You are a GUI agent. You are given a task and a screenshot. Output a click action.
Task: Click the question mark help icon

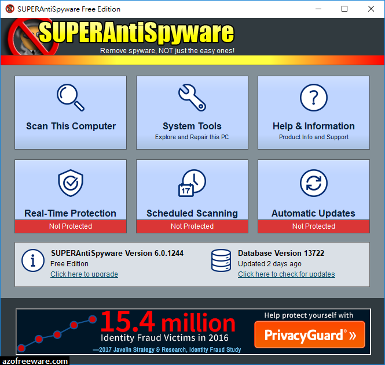pyautogui.click(x=314, y=98)
